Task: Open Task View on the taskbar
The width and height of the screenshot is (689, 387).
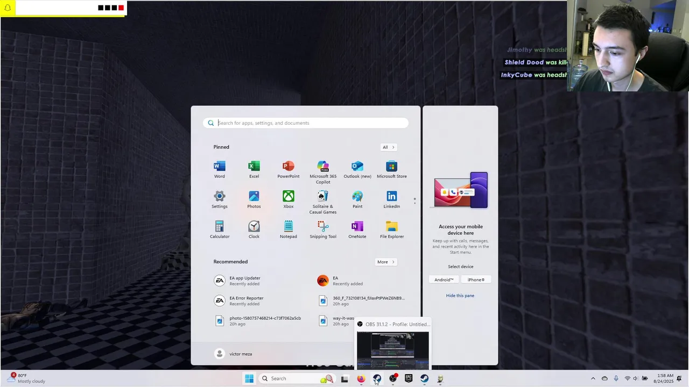Action: 344,378
